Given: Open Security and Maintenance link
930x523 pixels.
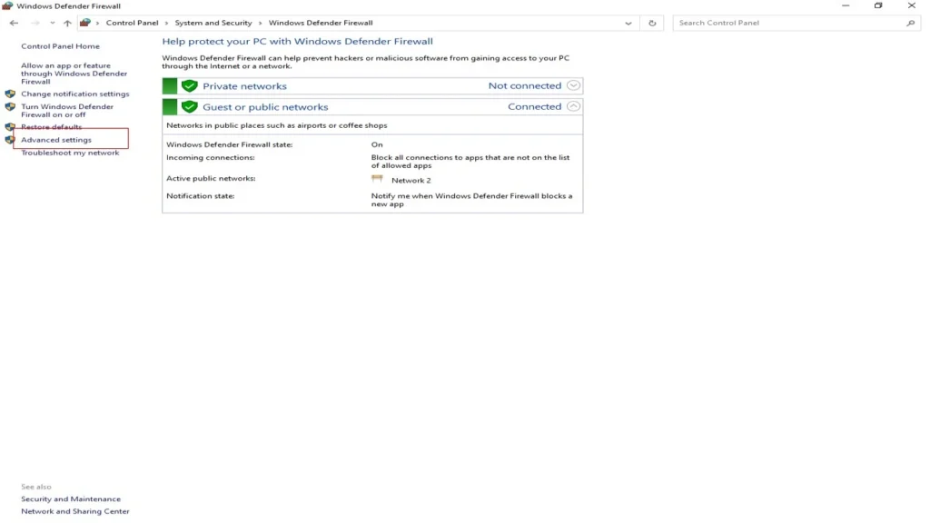Looking at the screenshot, I should point(71,498).
